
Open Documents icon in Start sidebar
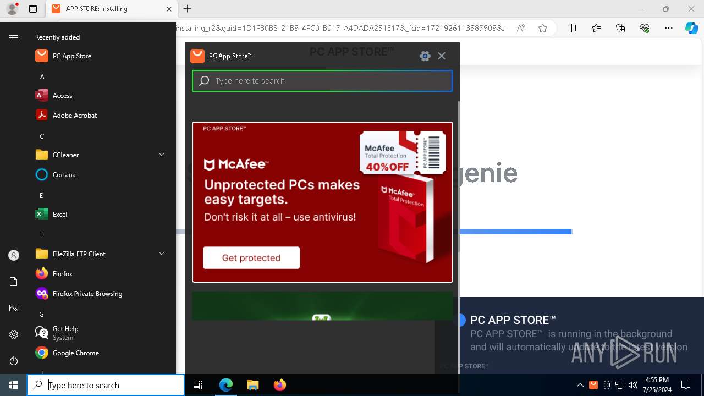(14, 282)
